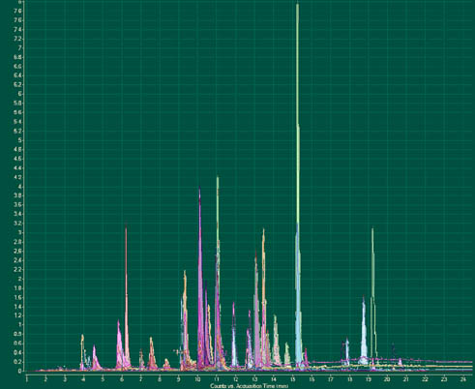Select the small blue peak near 18 minutes
This screenshot has height=389, width=475.
click(x=347, y=351)
